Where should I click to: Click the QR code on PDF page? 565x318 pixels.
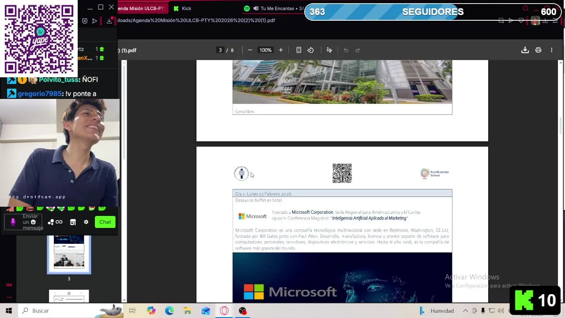342,173
